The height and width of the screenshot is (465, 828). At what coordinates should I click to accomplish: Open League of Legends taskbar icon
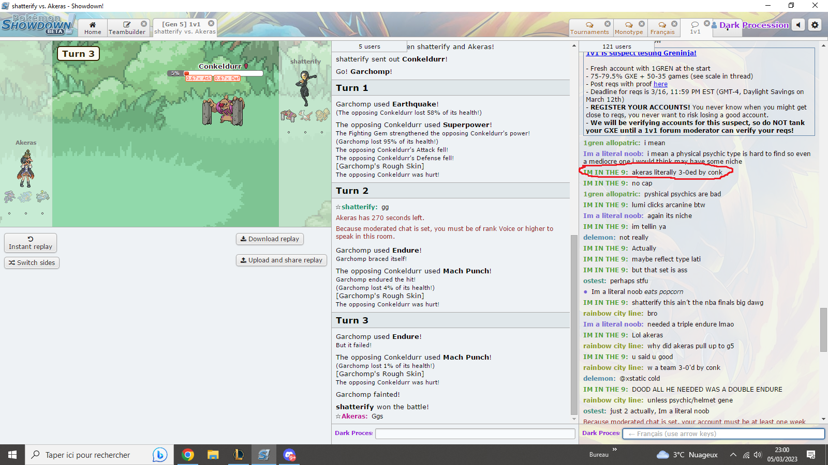pyautogui.click(x=239, y=455)
